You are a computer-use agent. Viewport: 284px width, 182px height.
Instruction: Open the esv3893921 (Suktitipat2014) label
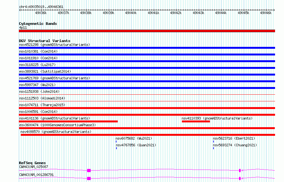click(x=45, y=71)
